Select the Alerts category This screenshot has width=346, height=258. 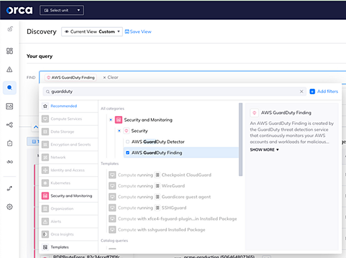(68, 221)
